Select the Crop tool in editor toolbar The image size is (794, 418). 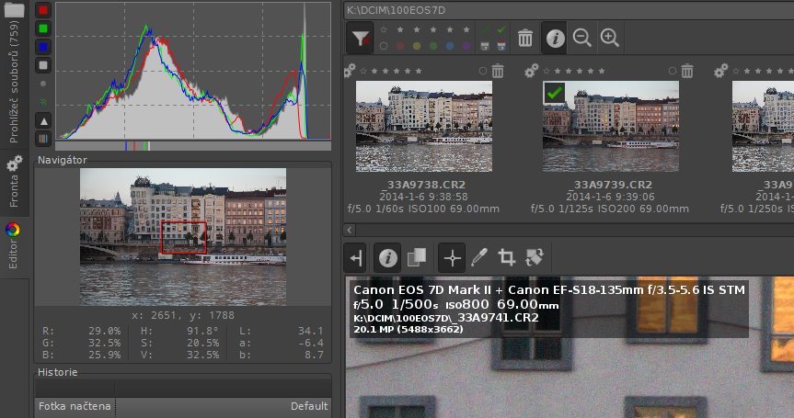(505, 257)
